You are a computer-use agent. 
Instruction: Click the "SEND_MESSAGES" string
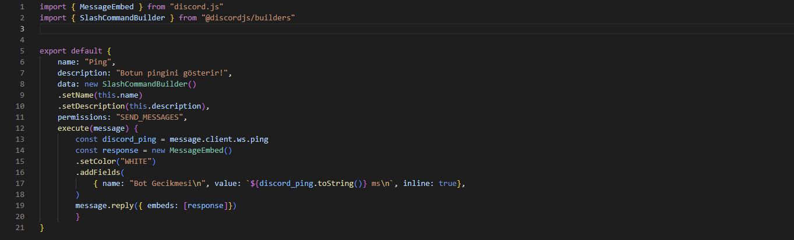click(150, 117)
